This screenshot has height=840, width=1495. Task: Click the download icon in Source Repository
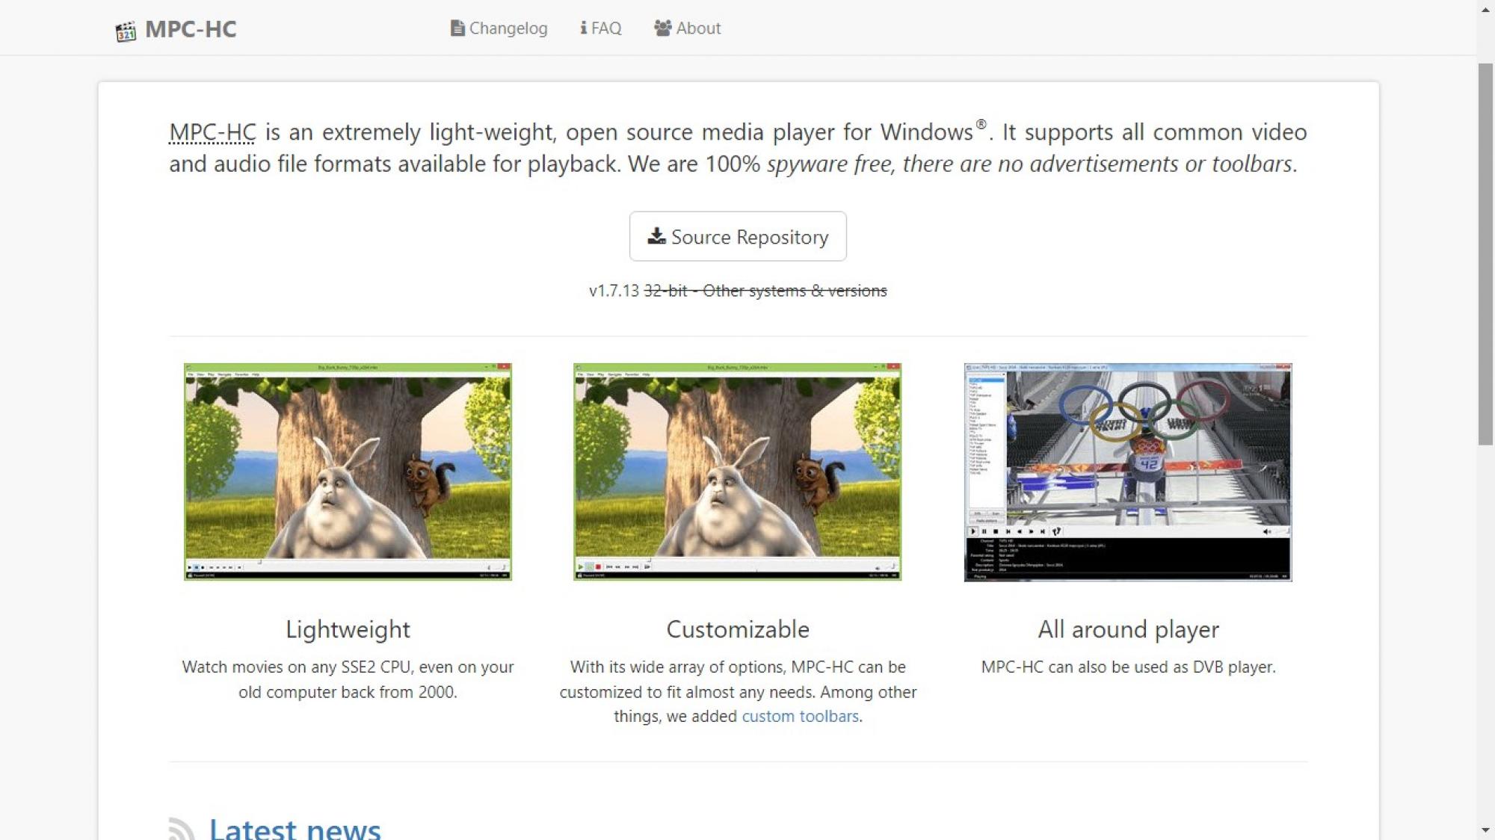pyautogui.click(x=656, y=236)
